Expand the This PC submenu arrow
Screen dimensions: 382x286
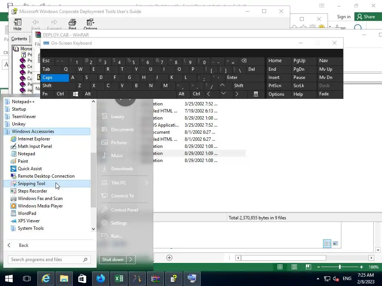coord(147,182)
